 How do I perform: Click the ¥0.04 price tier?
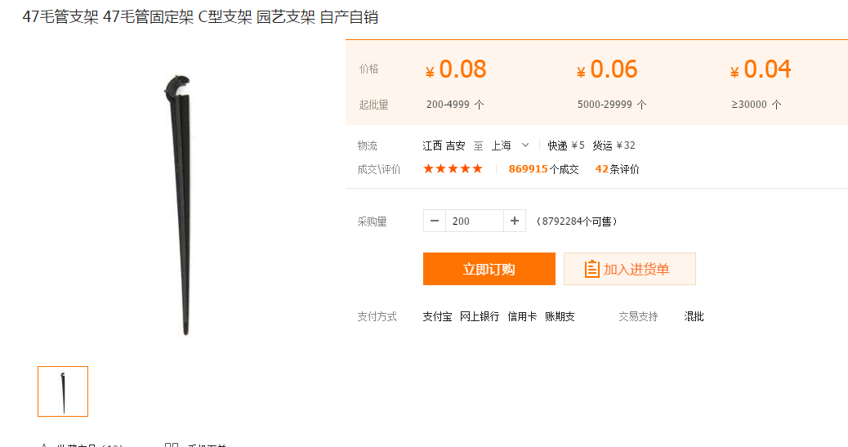761,70
